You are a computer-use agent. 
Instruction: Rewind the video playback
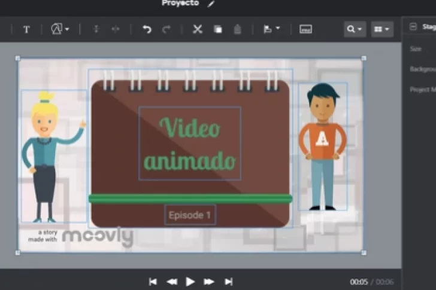pyautogui.click(x=171, y=281)
